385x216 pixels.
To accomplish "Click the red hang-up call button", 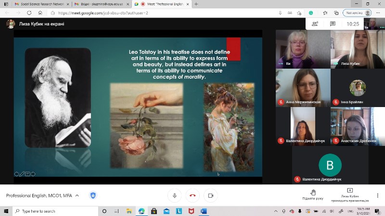I will click(193, 195).
